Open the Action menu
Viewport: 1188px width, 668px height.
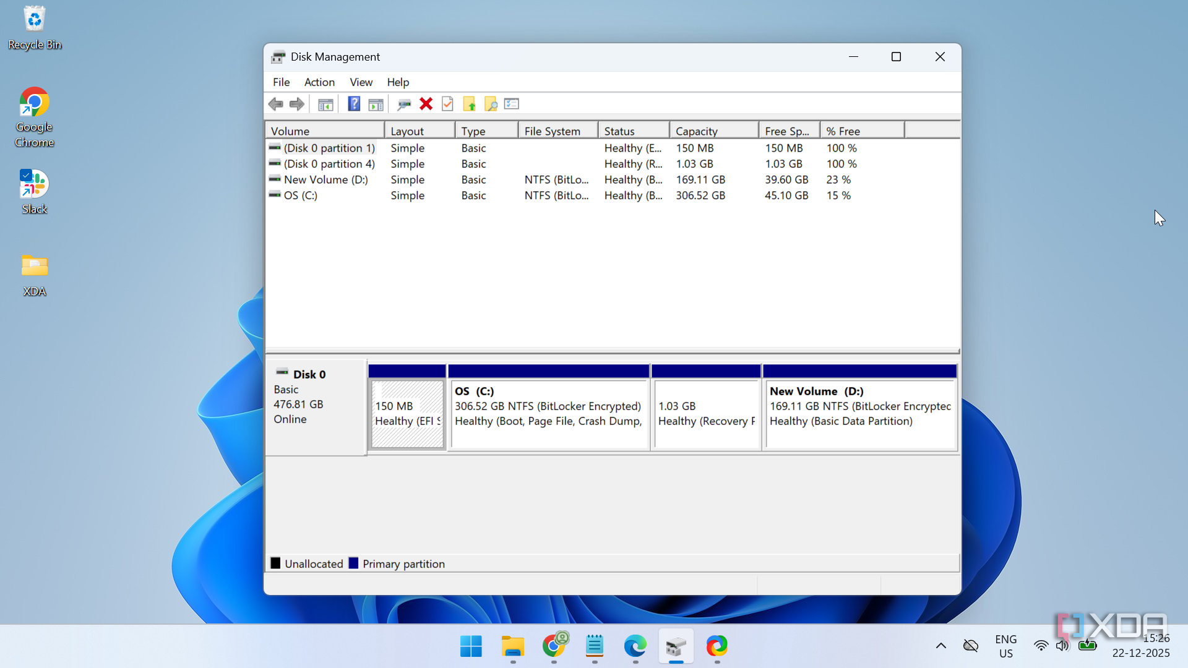tap(319, 82)
